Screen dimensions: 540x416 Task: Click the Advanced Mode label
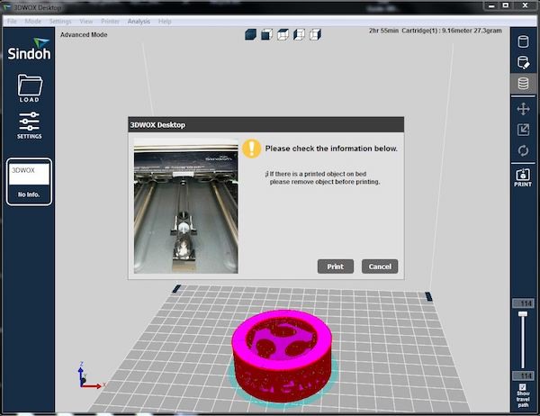[84, 34]
